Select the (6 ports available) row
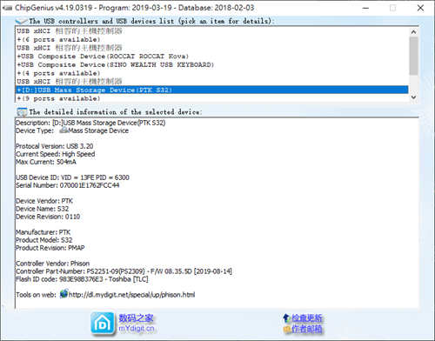 click(211, 39)
